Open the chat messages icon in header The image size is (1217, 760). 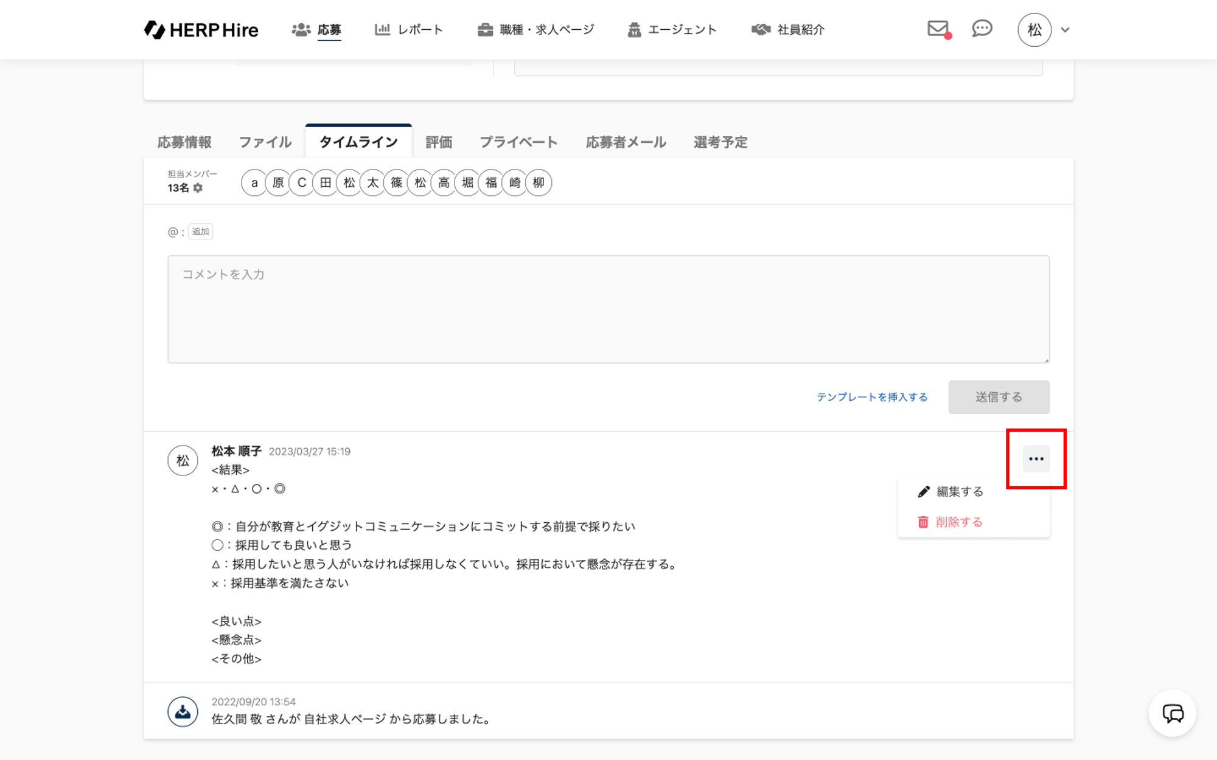(x=982, y=29)
